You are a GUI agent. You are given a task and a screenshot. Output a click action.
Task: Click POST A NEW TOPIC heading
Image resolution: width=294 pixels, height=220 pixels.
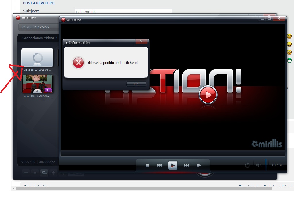(39, 3)
